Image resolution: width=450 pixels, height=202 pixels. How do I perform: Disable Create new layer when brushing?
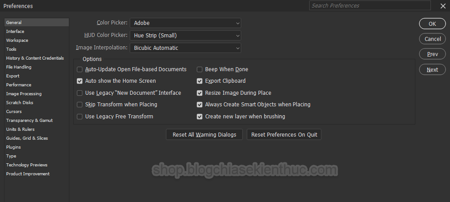pos(199,117)
